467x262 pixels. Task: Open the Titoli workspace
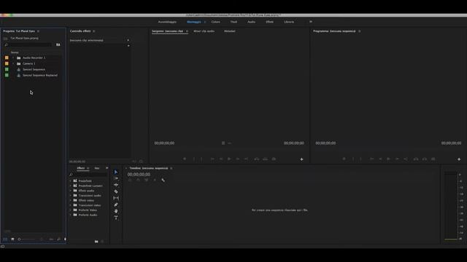tap(233, 22)
